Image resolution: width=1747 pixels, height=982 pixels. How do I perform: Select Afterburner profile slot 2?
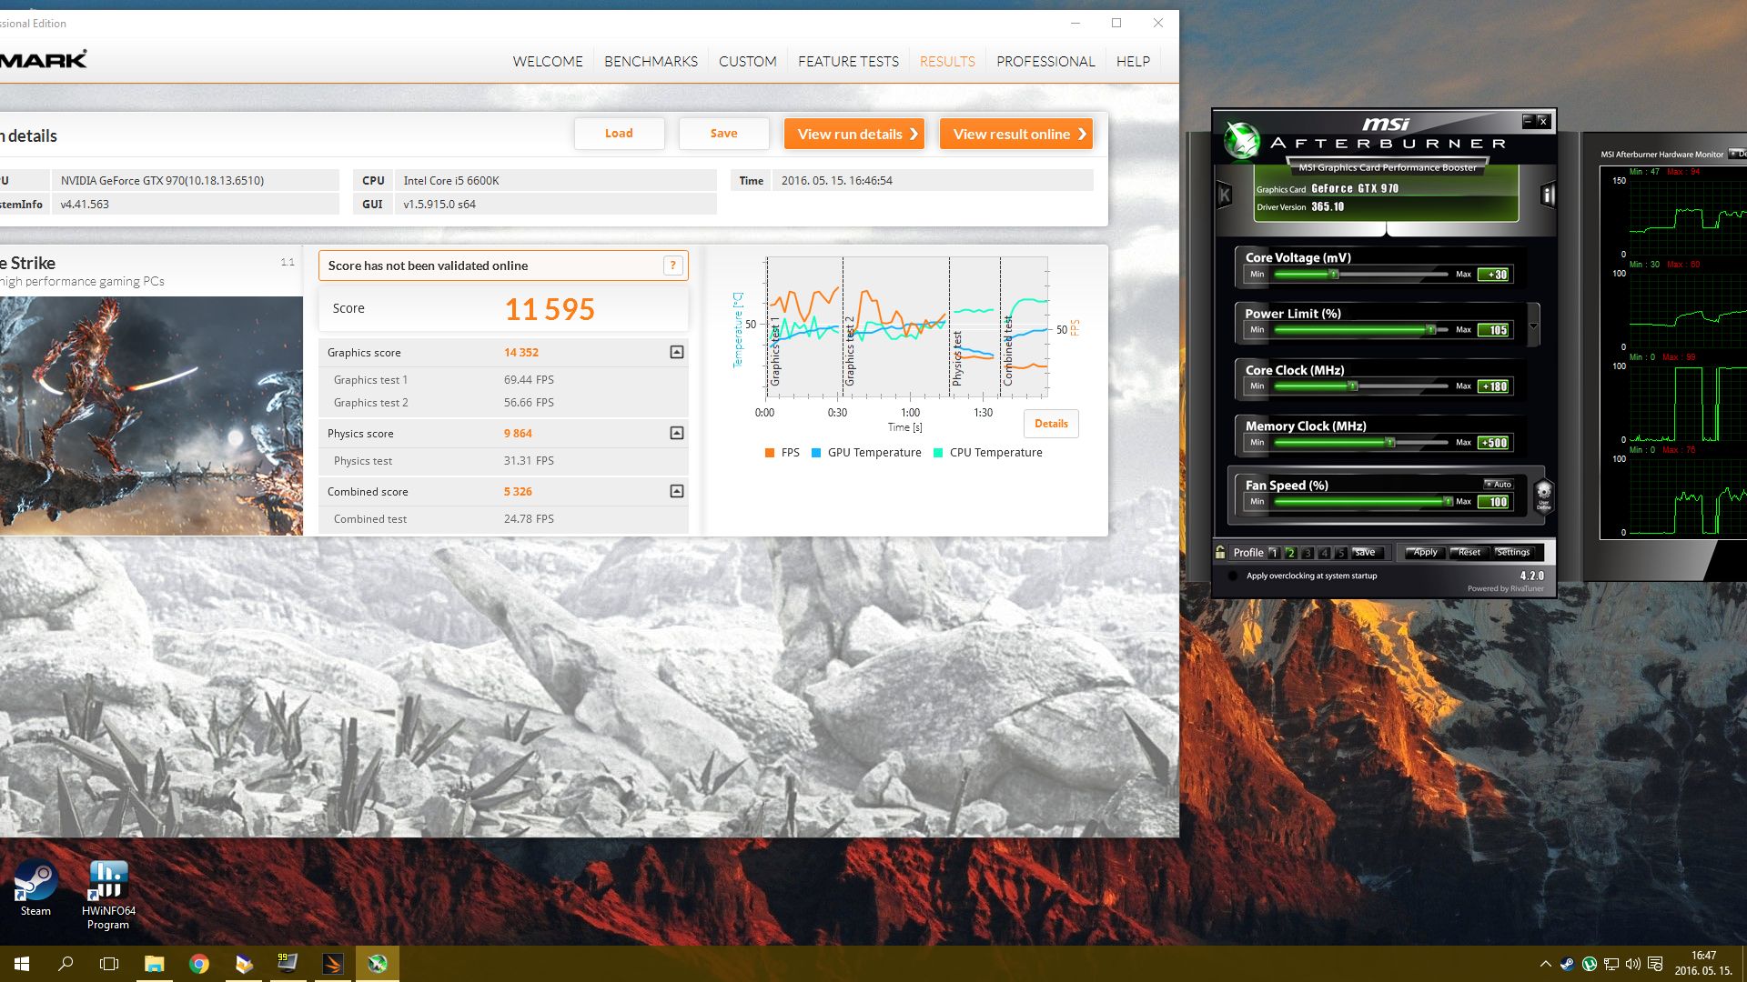coord(1290,553)
